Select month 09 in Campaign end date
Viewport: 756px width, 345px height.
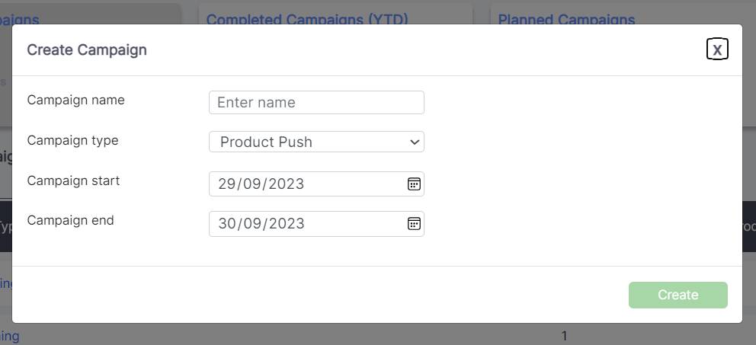(252, 223)
